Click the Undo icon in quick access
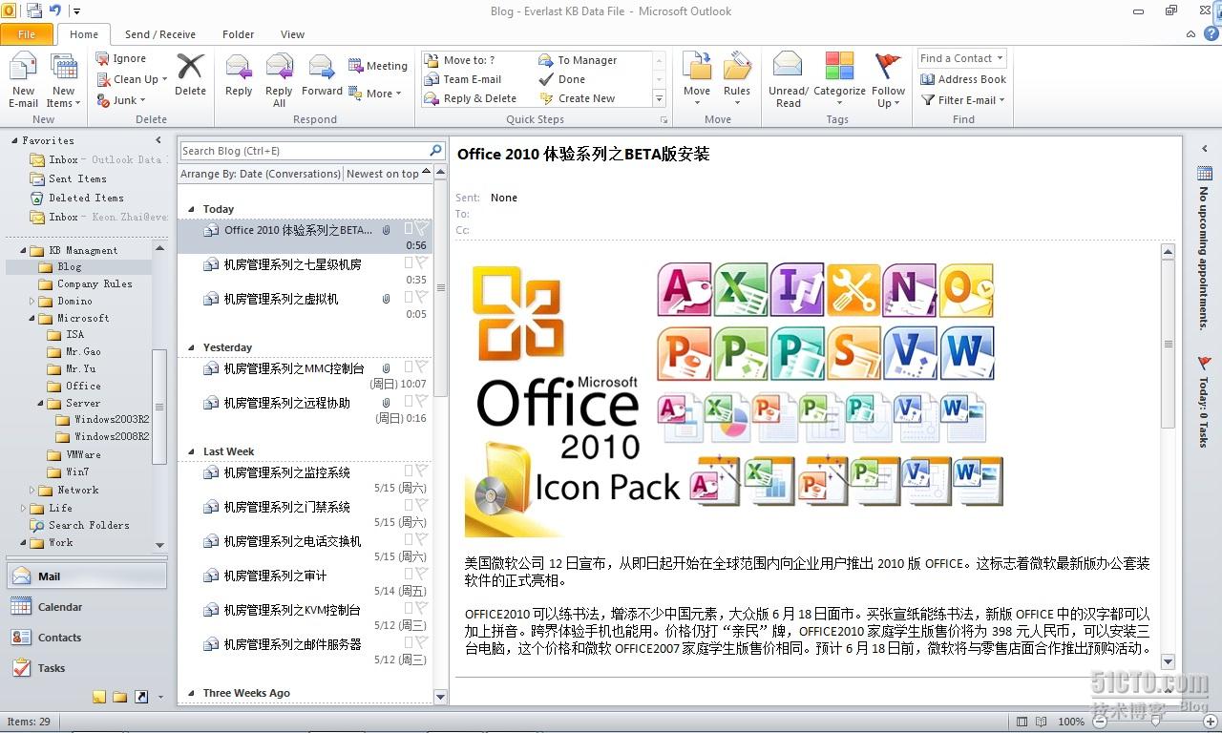 (55, 11)
